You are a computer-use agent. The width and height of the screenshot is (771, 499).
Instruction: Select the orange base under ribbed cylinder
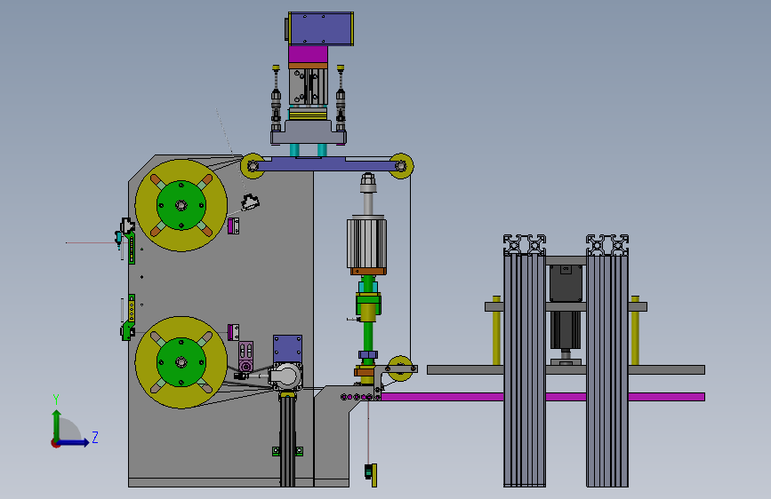(x=368, y=271)
